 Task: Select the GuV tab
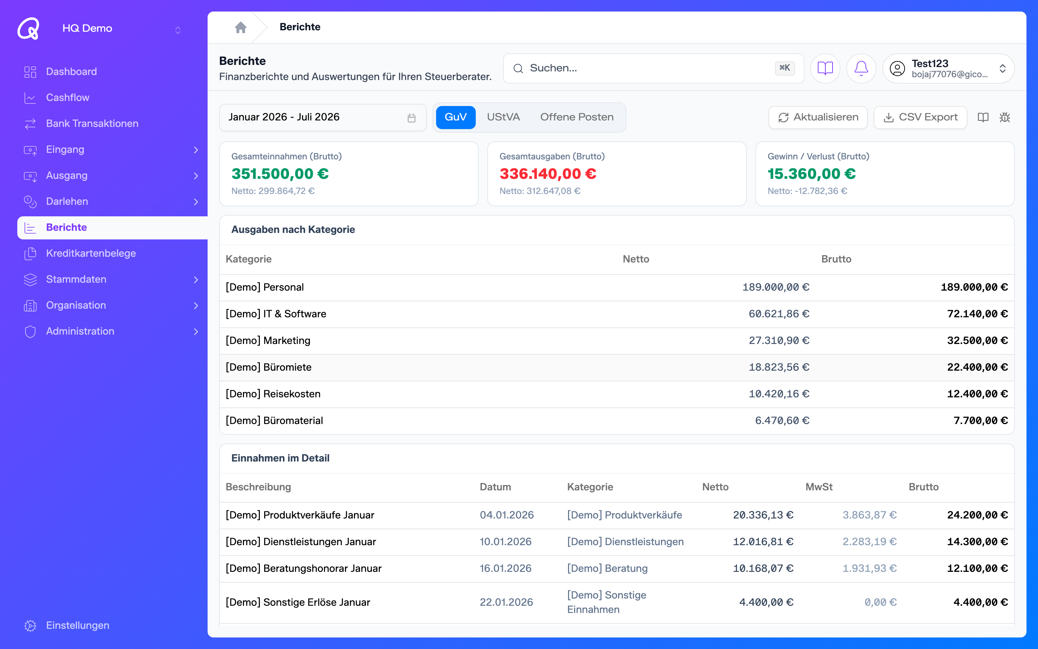tap(456, 117)
